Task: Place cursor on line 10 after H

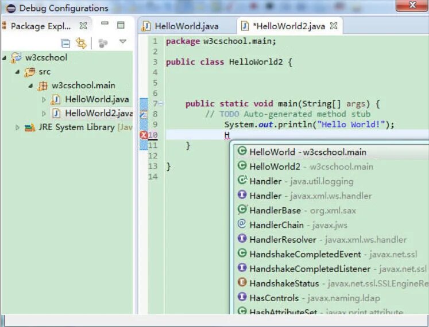Action: 230,135
